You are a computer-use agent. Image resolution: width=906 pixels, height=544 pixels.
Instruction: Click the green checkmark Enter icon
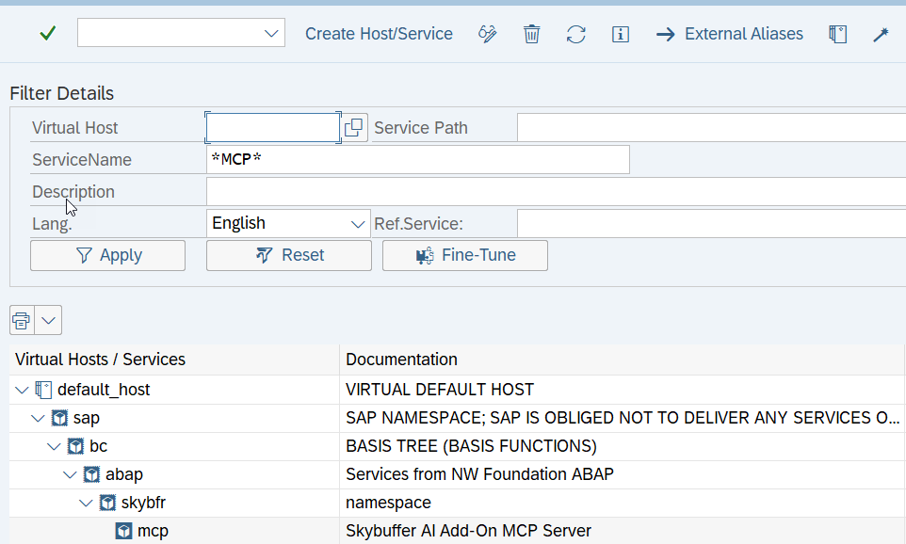click(47, 34)
